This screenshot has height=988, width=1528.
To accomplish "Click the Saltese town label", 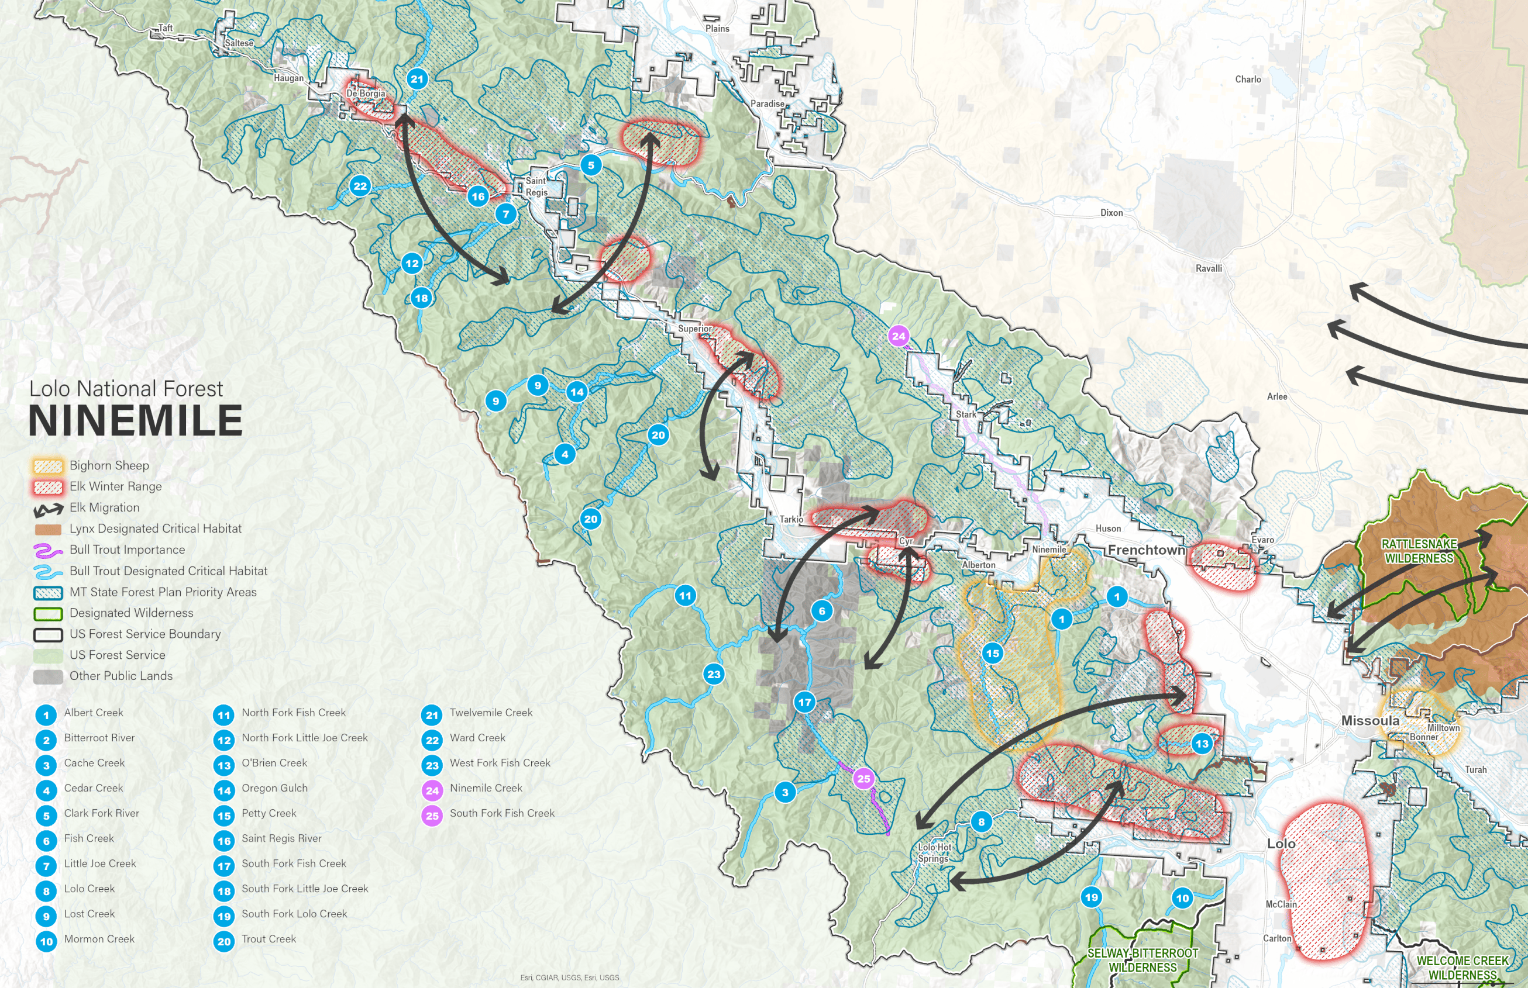I will point(239,43).
